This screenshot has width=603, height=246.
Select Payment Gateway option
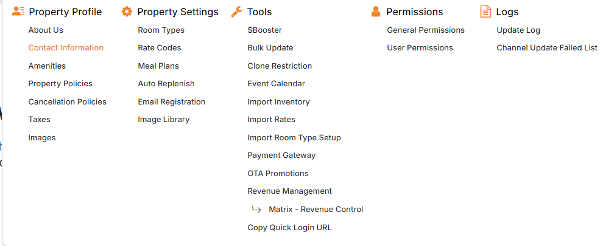[x=281, y=155]
